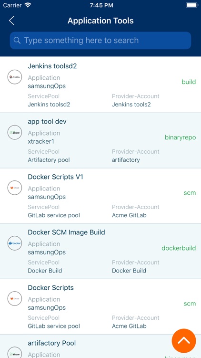This screenshot has width=201, height=358.
Task: Focus the search field
Action: click(100, 41)
